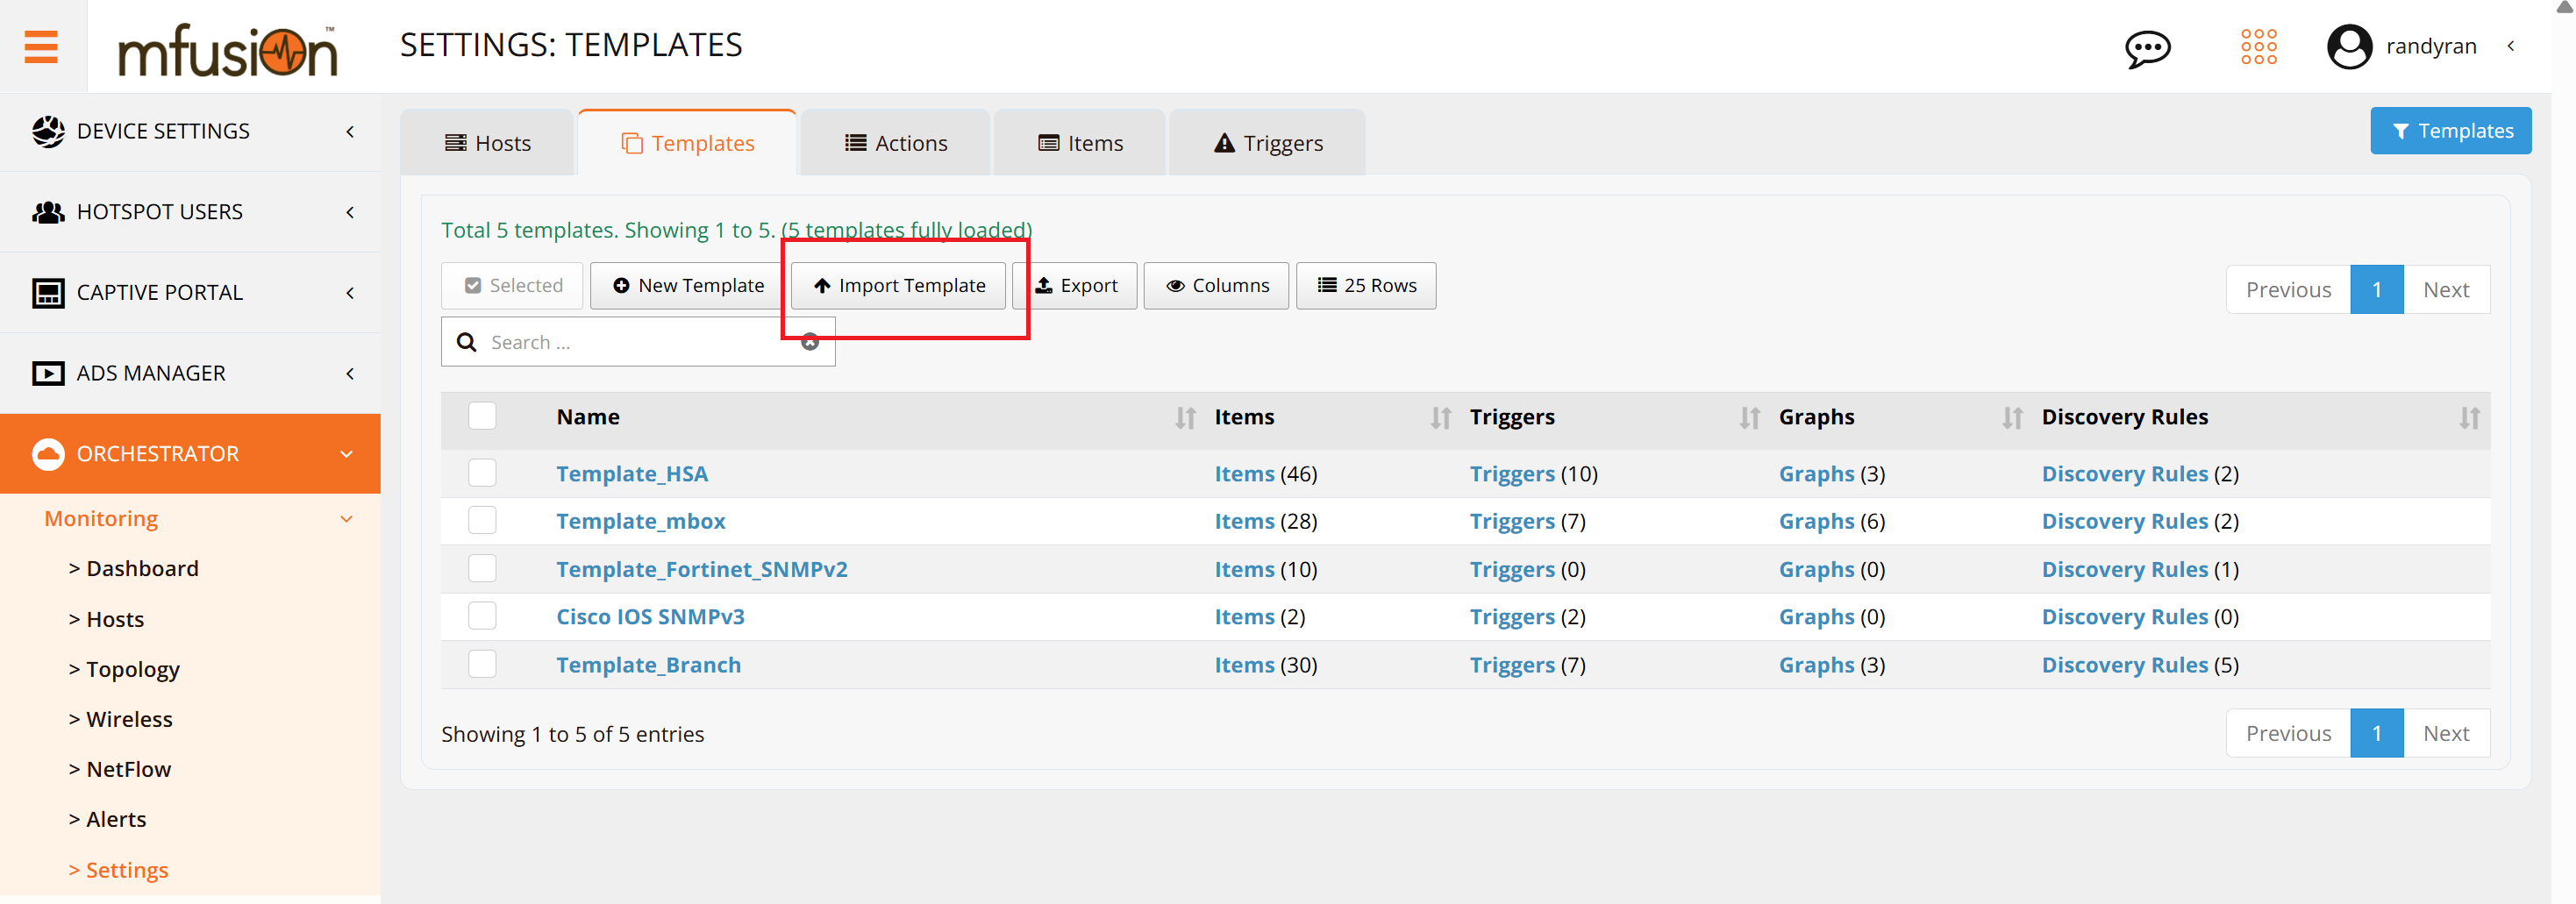Image resolution: width=2576 pixels, height=904 pixels.
Task: Clear the search field with the x icon
Action: [x=810, y=342]
